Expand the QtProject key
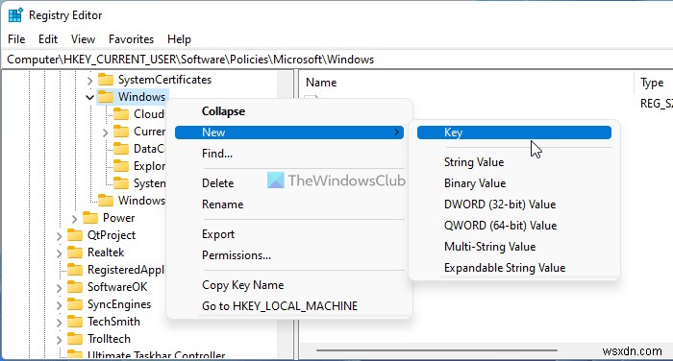 (x=59, y=236)
